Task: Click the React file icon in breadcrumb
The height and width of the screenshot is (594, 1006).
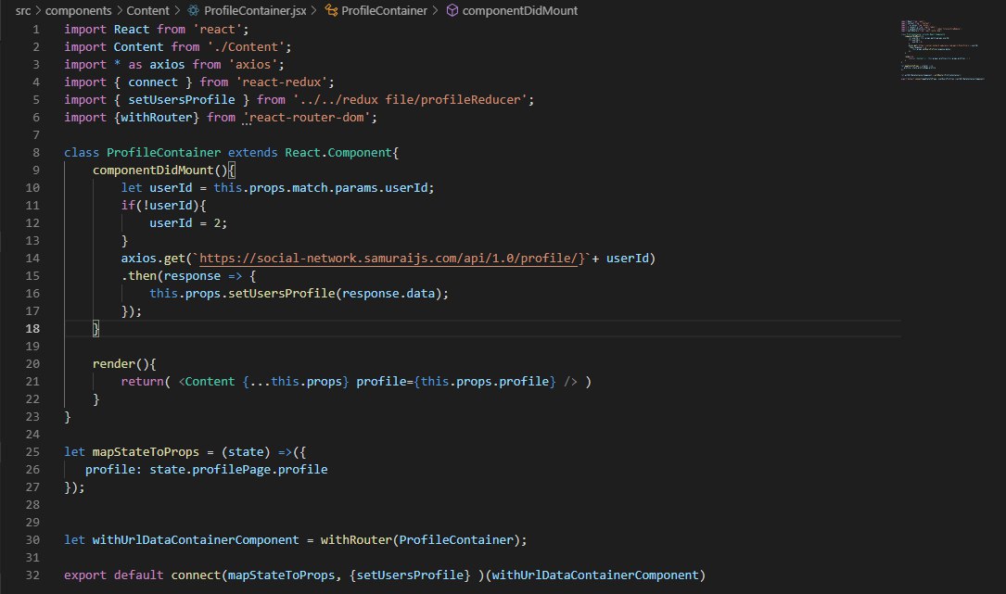Action: (193, 10)
